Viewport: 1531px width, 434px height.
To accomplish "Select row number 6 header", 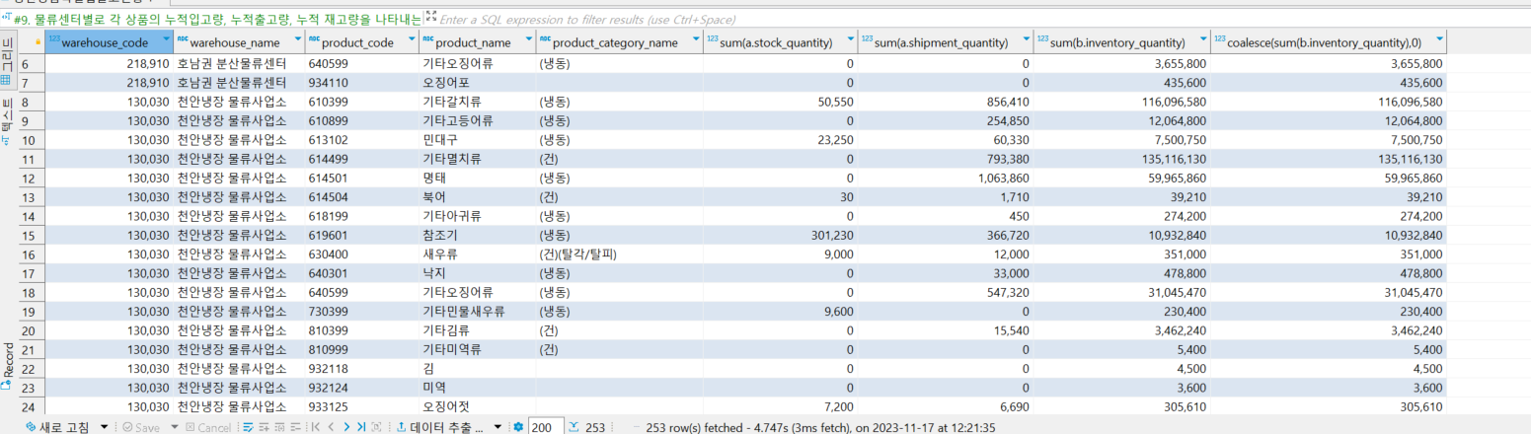I will (32, 63).
